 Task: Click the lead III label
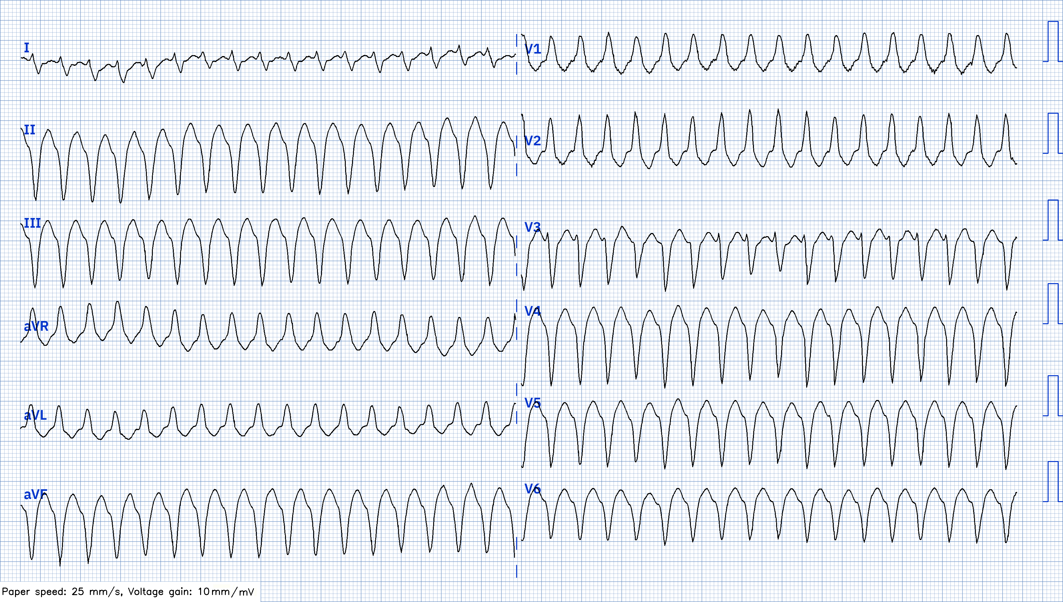(x=32, y=224)
